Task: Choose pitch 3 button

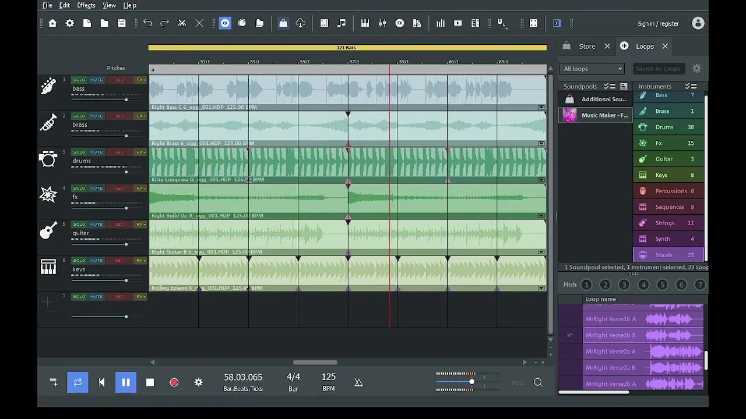Action: 624,285
